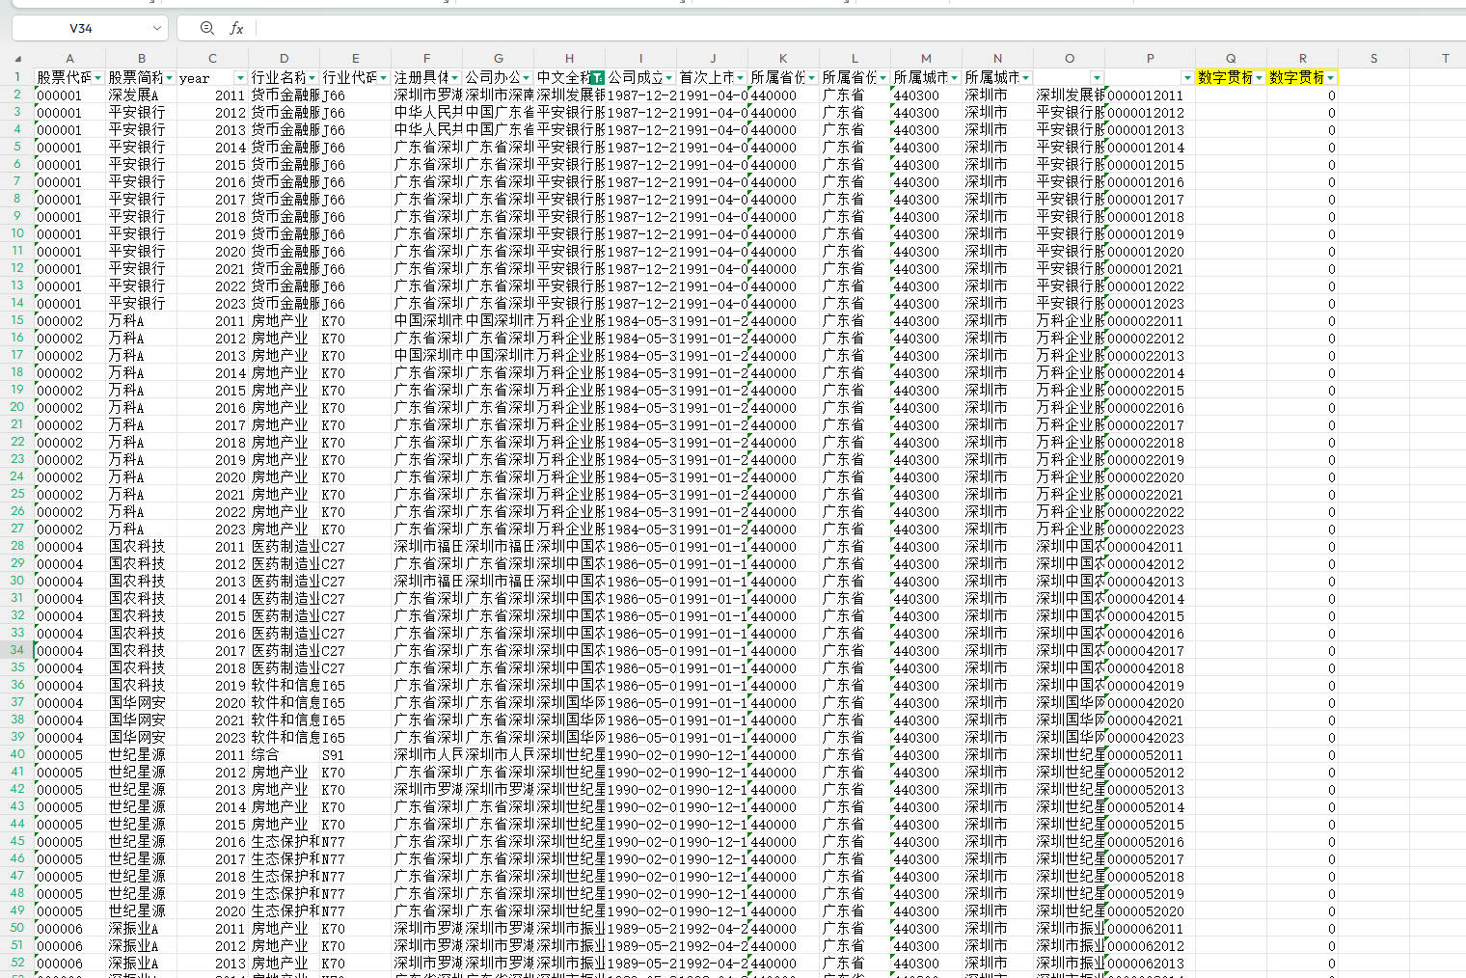
Task: Click the fx insert function icon
Action: 236,29
